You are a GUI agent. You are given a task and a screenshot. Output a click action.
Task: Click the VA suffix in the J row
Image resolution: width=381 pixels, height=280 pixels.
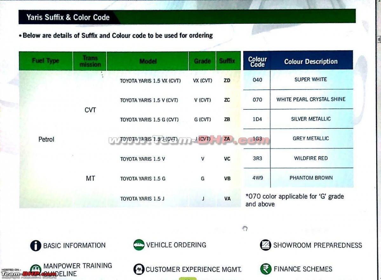[227, 199]
